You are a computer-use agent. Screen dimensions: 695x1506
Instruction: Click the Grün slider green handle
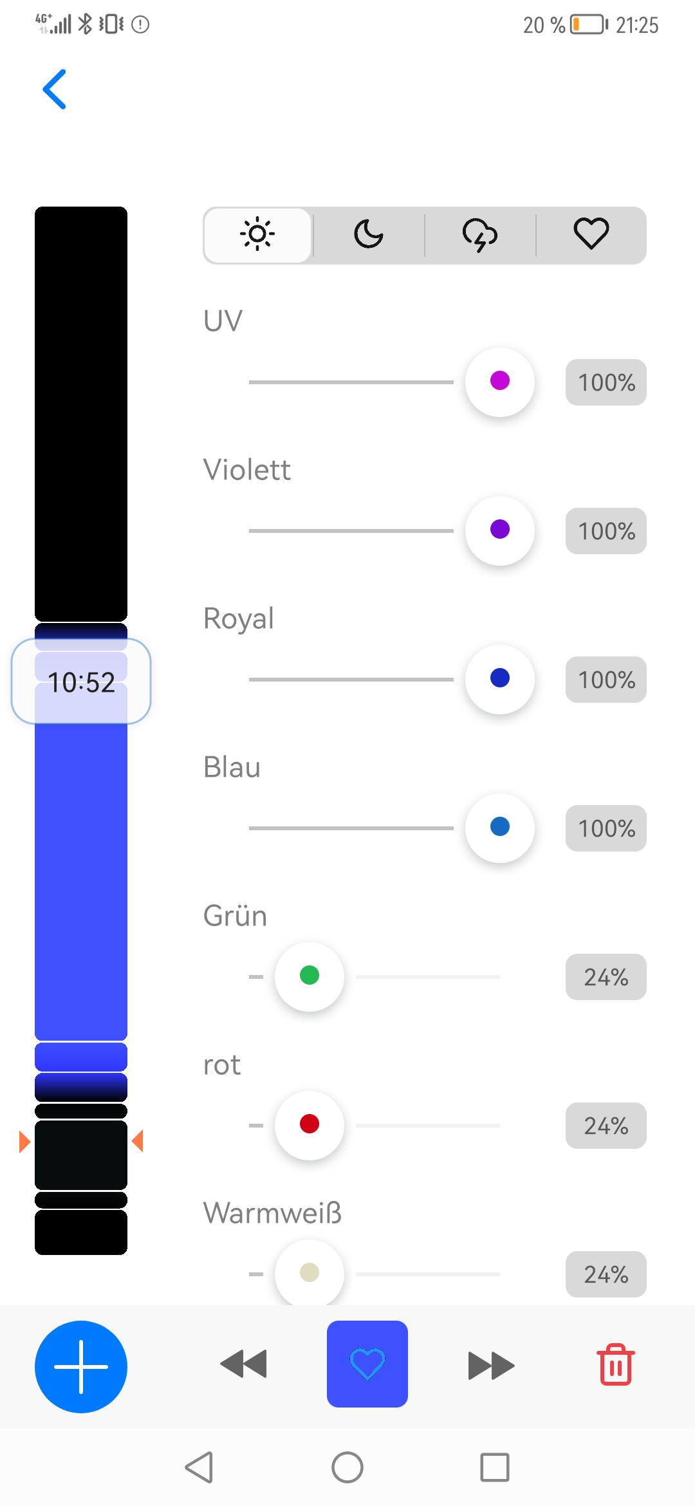pos(310,976)
